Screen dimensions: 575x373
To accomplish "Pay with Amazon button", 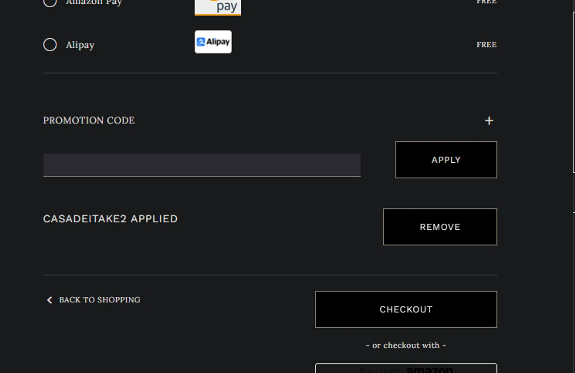I will pos(406,368).
